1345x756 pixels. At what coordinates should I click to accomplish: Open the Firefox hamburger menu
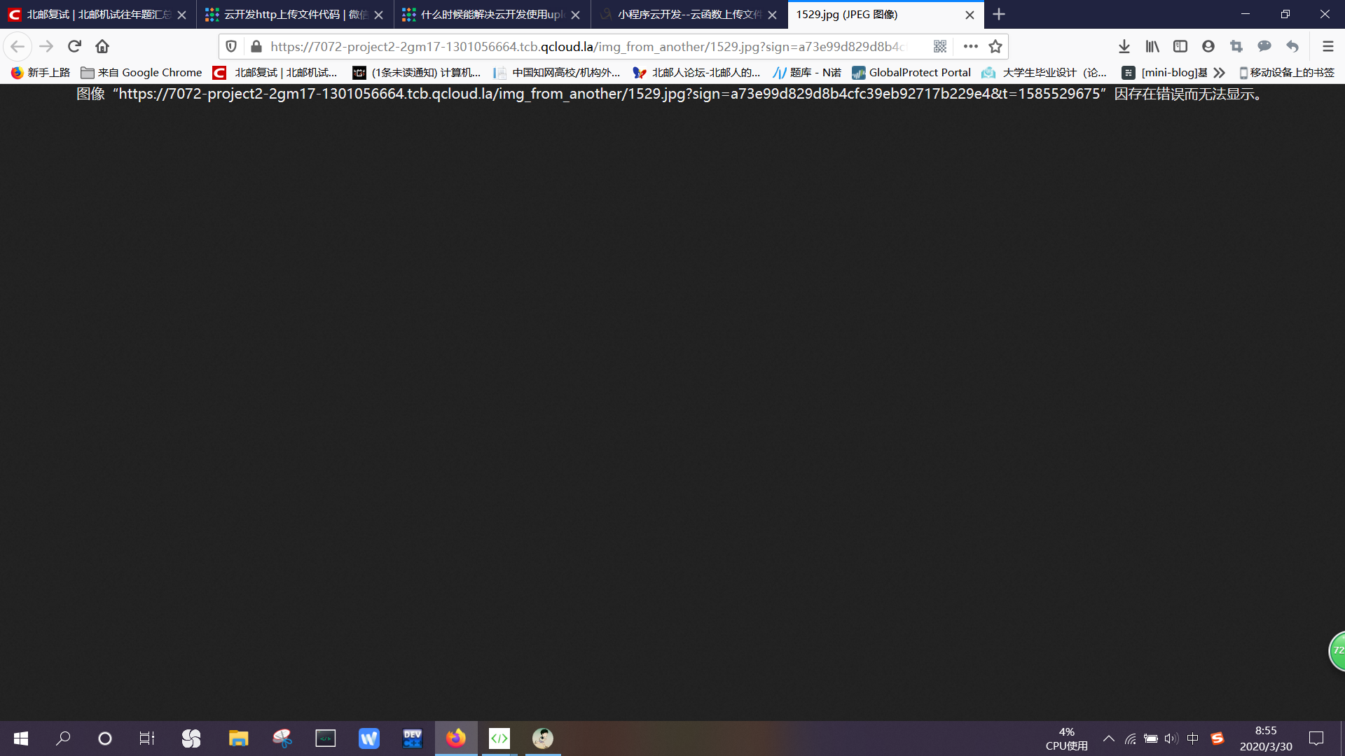1327,46
